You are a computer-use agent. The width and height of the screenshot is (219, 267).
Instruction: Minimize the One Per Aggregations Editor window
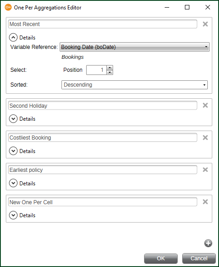(x=167, y=7)
